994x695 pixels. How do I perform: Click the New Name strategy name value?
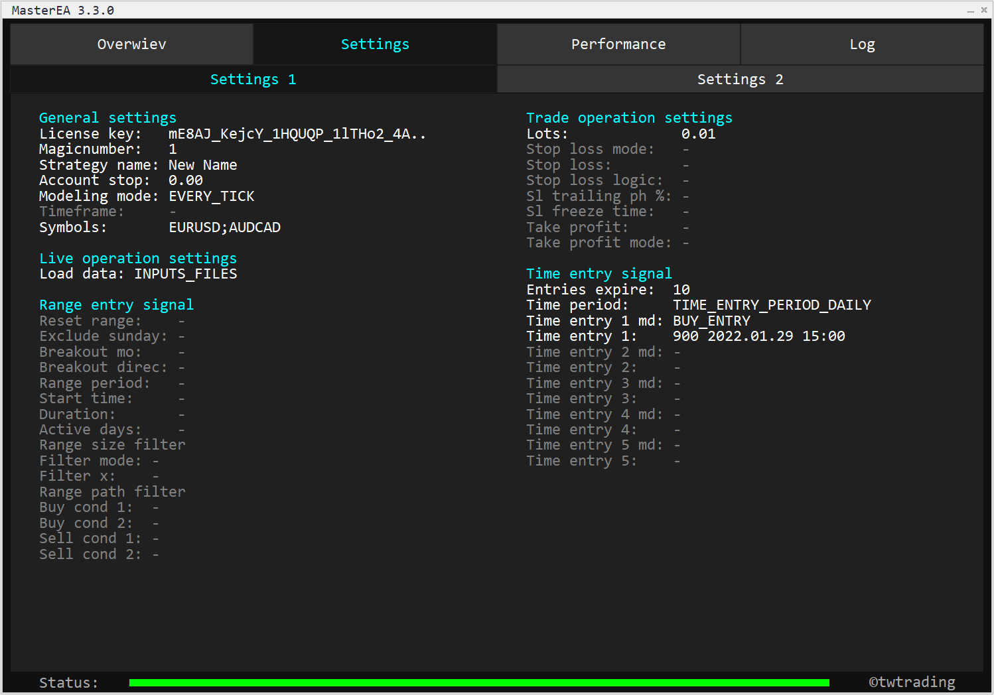click(x=202, y=165)
